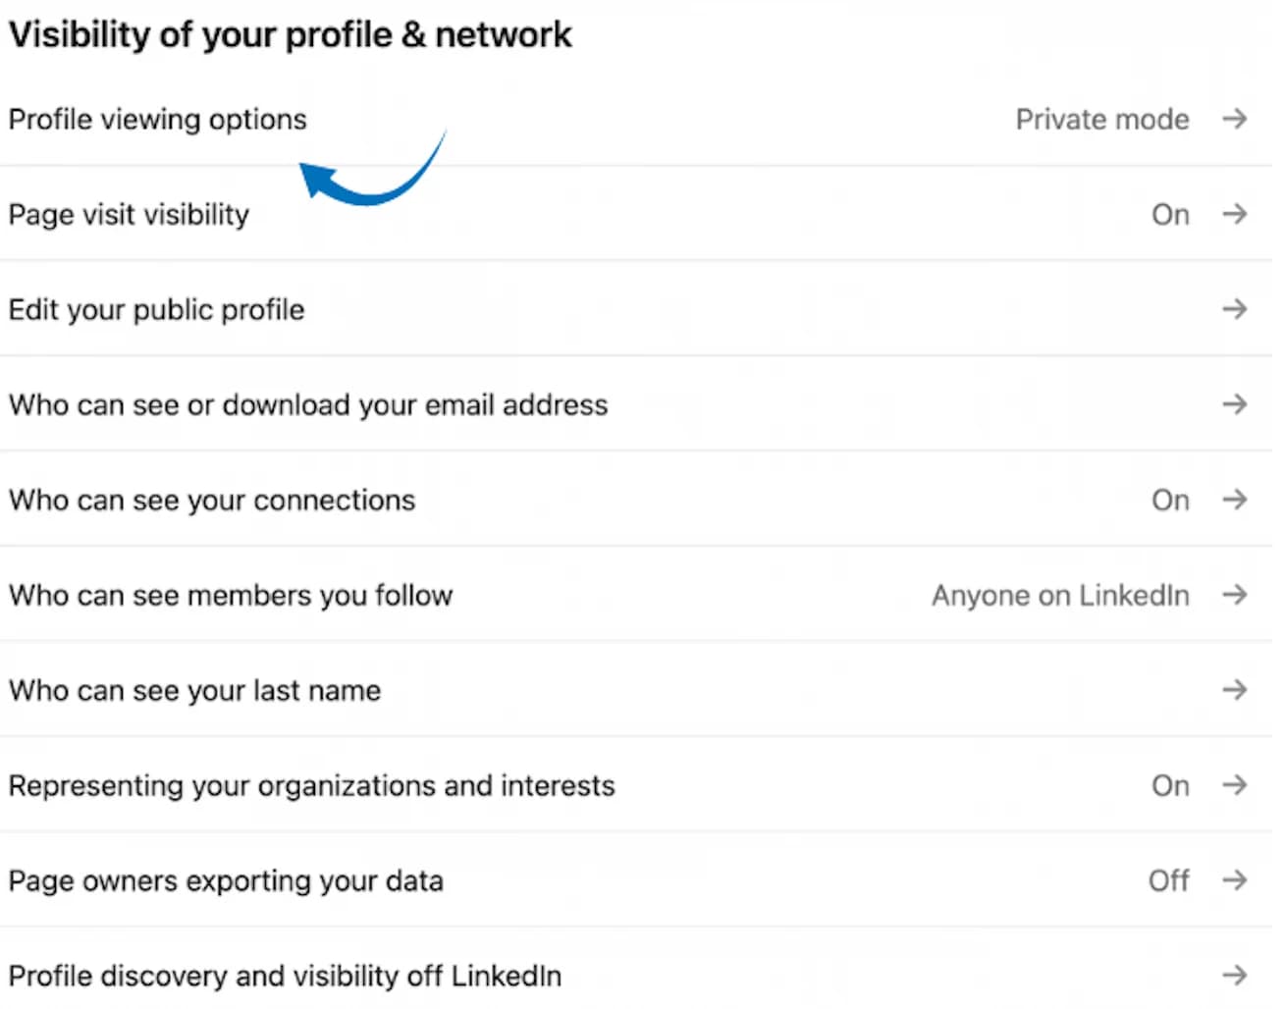The width and height of the screenshot is (1284, 1009).
Task: Click arrow beside Edit your public profile
Action: click(x=1234, y=309)
